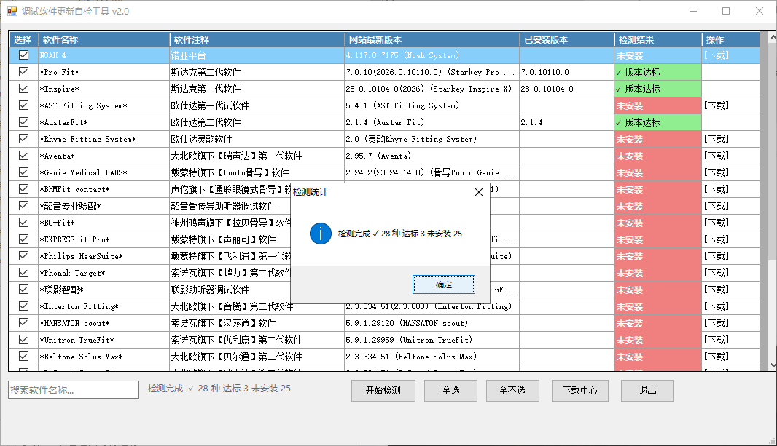Screen dimensions: 777x446
Task: Close the 检测统计 dialog with X
Action: click(479, 192)
